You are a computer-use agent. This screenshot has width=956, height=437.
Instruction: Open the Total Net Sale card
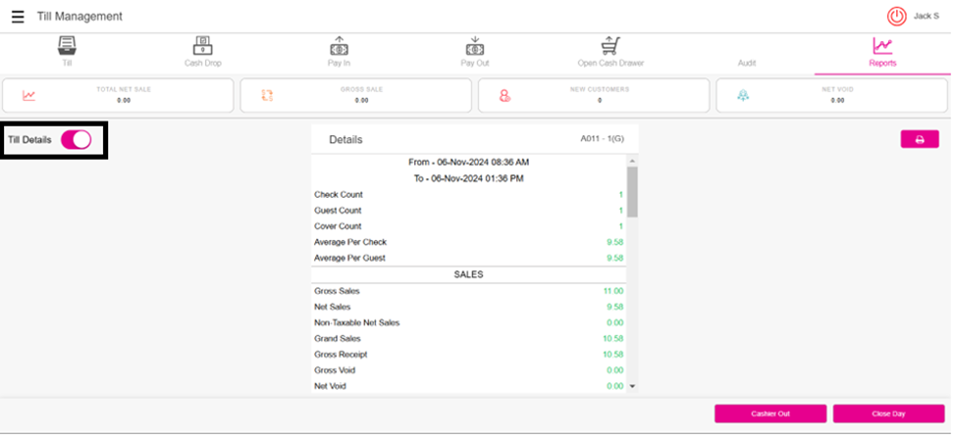click(x=119, y=95)
